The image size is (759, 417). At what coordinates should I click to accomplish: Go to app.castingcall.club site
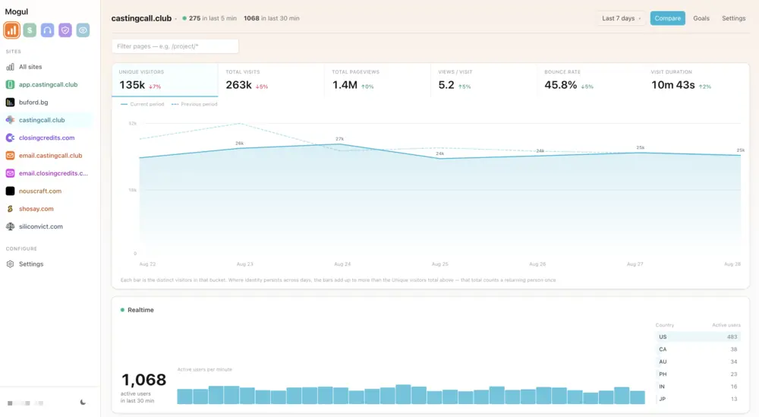coord(48,84)
